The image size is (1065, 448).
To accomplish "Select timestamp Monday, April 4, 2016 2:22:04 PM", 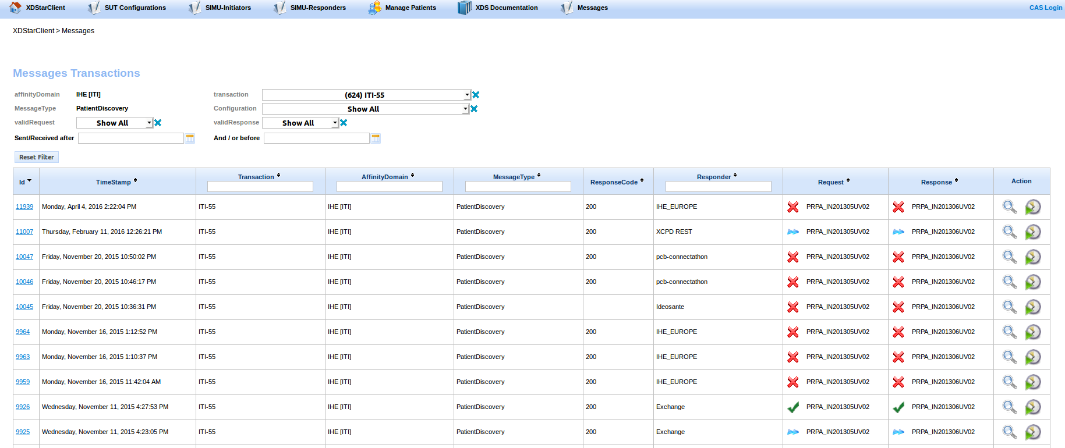I will click(89, 207).
